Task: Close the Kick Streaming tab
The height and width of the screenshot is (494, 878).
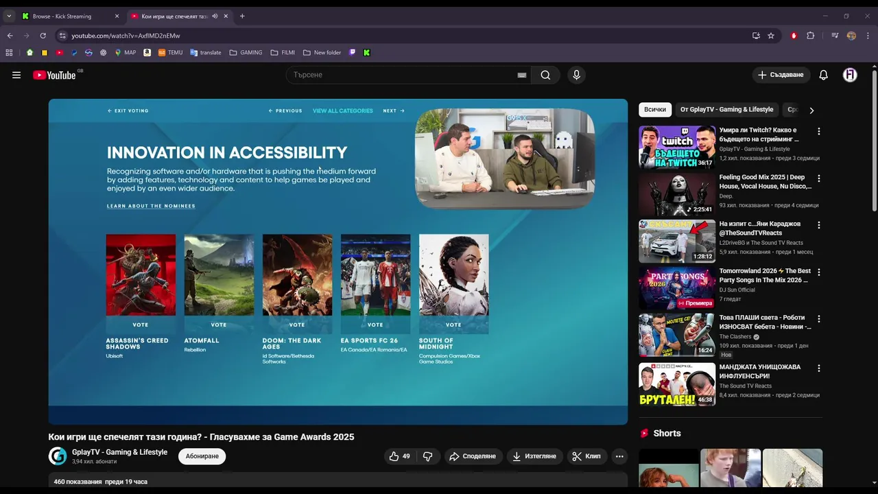Action: click(117, 16)
